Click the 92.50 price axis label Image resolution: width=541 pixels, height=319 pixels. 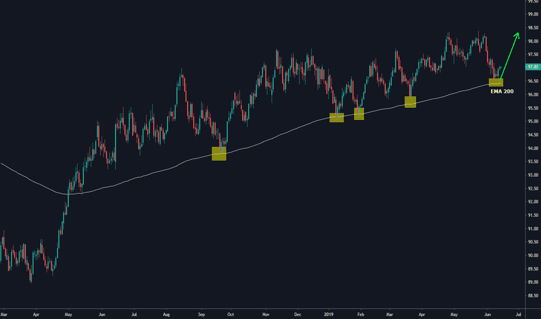click(x=533, y=188)
